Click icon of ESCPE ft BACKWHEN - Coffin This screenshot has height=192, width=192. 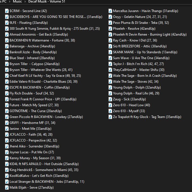[x=7, y=87]
